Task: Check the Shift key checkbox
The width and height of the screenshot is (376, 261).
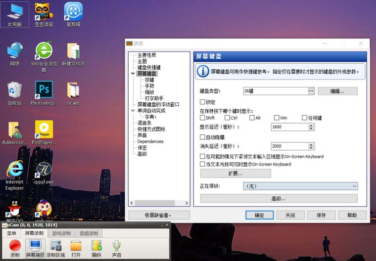Action: [x=202, y=118]
